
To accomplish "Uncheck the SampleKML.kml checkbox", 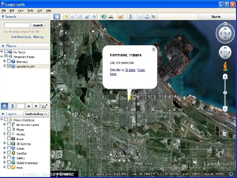I will pyautogui.click(x=9, y=66).
